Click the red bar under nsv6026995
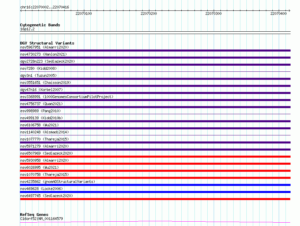Screen dimensions: 300x226 pos(155,171)
